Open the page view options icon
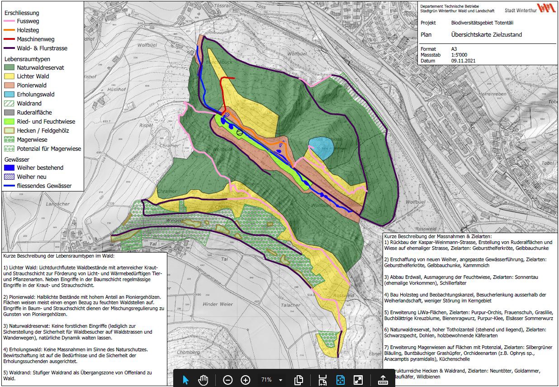559x387 pixels. (x=298, y=380)
